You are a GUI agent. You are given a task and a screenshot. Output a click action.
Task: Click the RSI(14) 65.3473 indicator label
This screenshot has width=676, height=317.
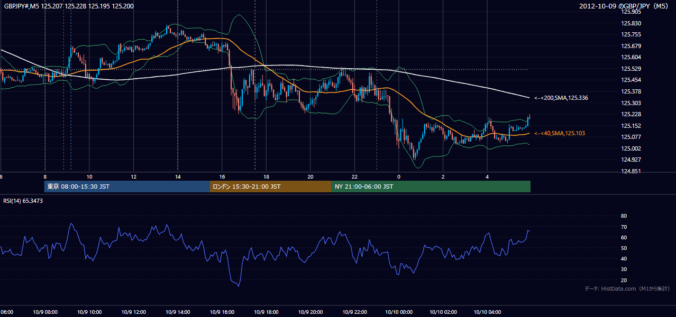(23, 201)
